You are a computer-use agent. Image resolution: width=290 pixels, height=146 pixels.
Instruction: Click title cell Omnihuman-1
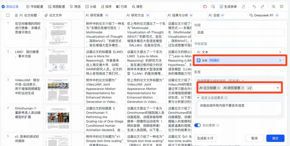(28, 113)
